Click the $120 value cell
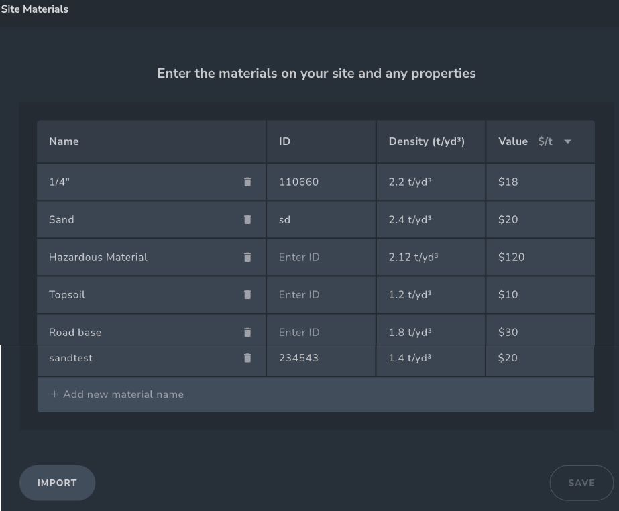619x511 pixels. tap(541, 257)
